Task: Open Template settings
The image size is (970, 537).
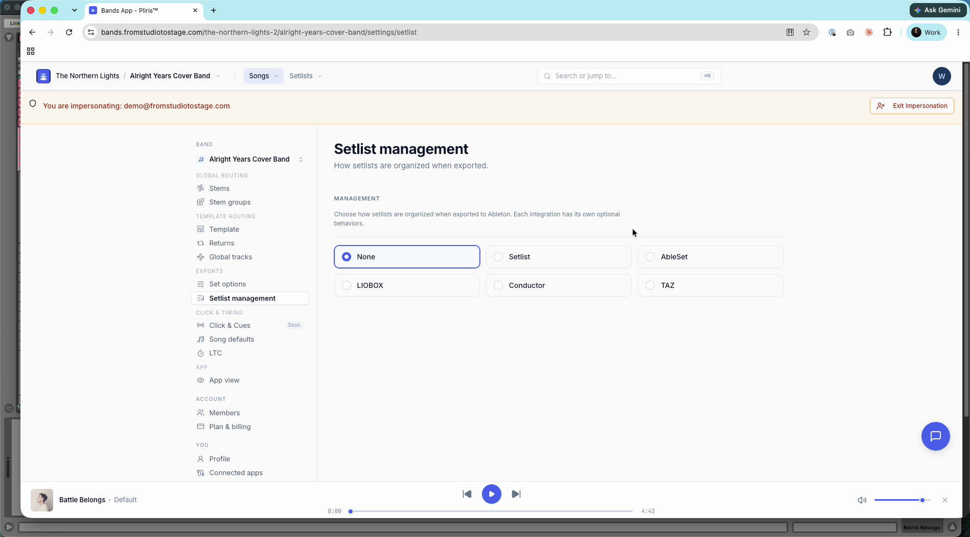Action: click(x=250, y=229)
